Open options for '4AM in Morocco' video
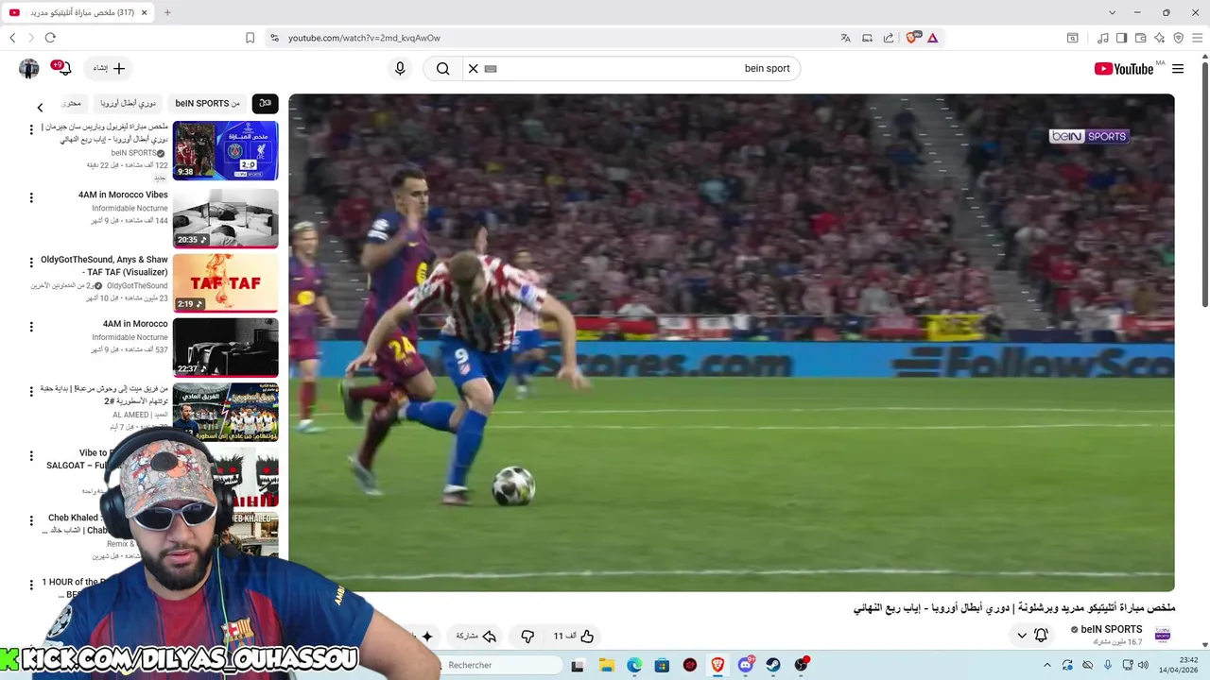Viewport: 1210px width, 680px height. point(31,327)
